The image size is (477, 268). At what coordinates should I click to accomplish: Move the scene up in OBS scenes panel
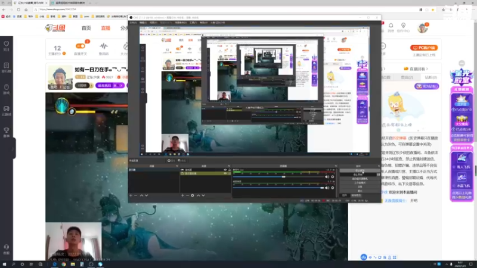tap(141, 195)
